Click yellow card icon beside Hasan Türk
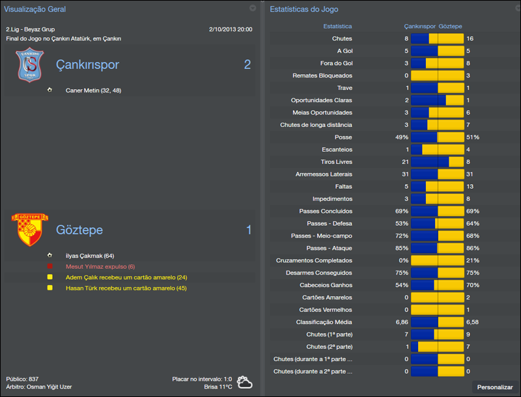The width and height of the screenshot is (521, 397). [50, 287]
